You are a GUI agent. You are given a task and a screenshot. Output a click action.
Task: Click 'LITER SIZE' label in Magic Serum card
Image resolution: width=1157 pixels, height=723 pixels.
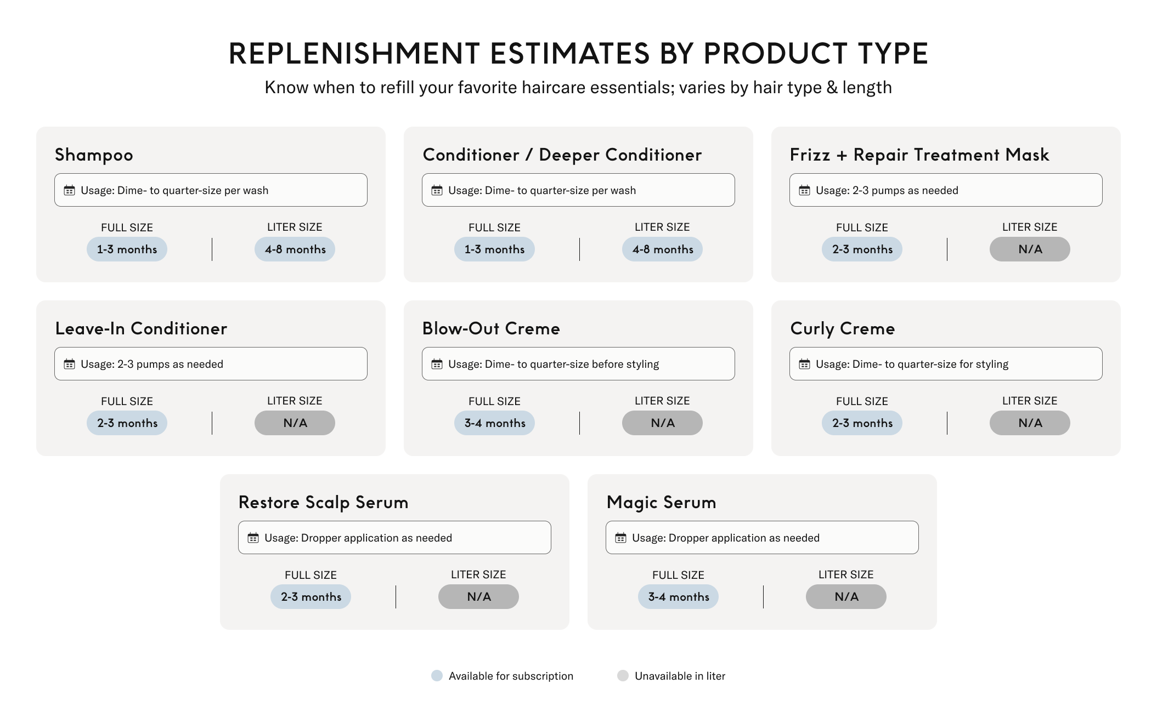[846, 574]
